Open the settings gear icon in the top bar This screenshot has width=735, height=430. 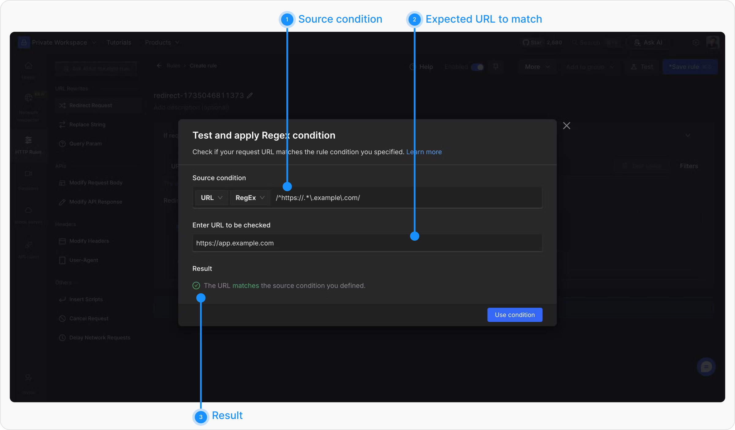coord(695,43)
